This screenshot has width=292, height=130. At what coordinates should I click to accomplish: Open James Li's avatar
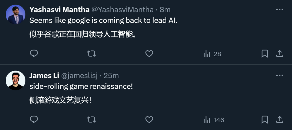[15, 80]
